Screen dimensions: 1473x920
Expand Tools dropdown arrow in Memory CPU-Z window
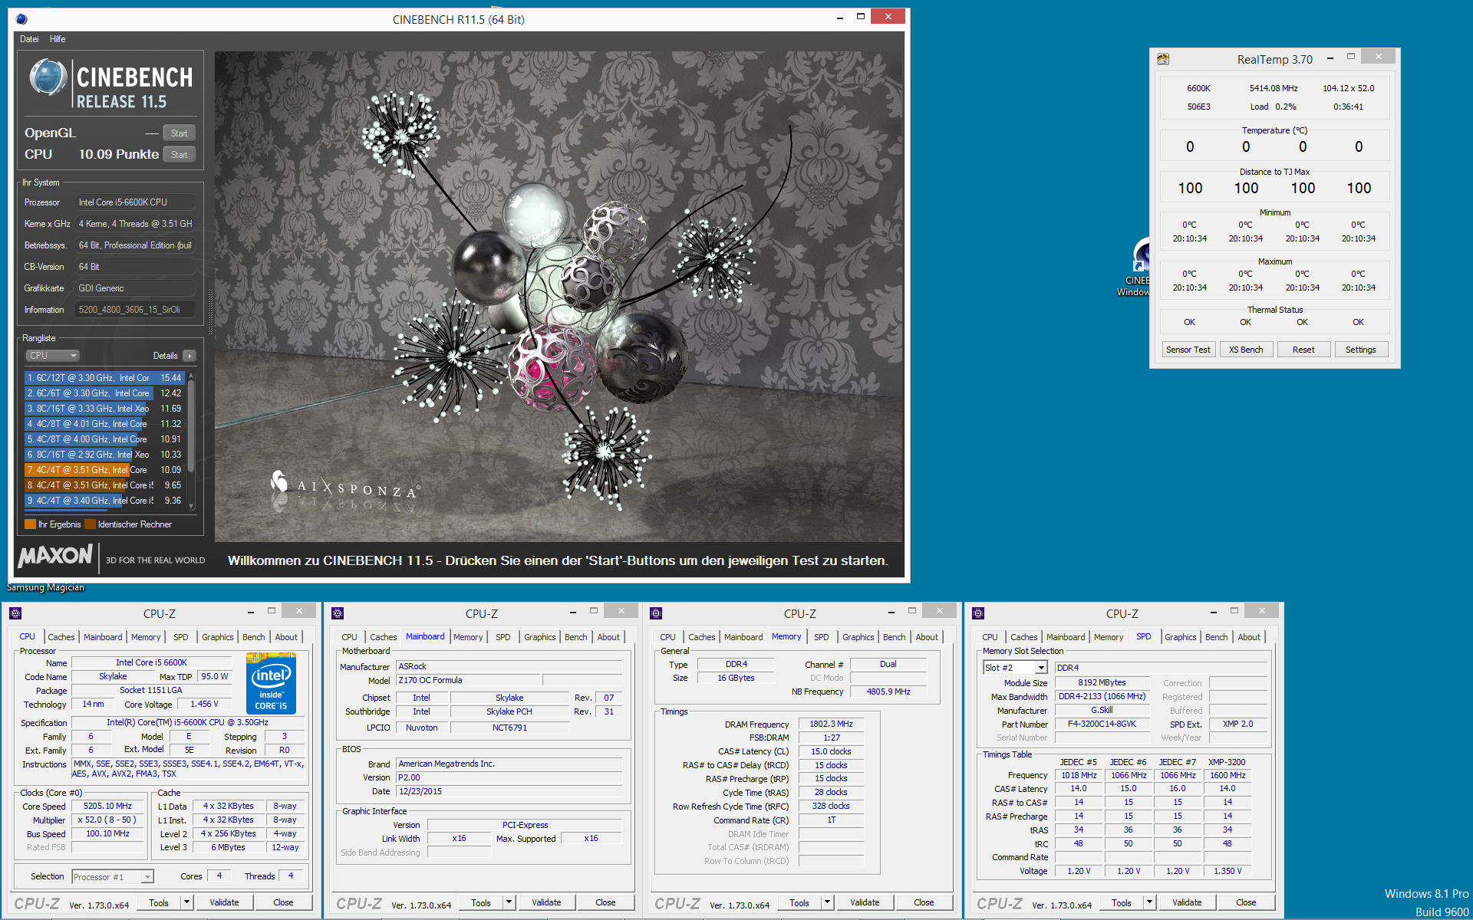click(x=827, y=902)
